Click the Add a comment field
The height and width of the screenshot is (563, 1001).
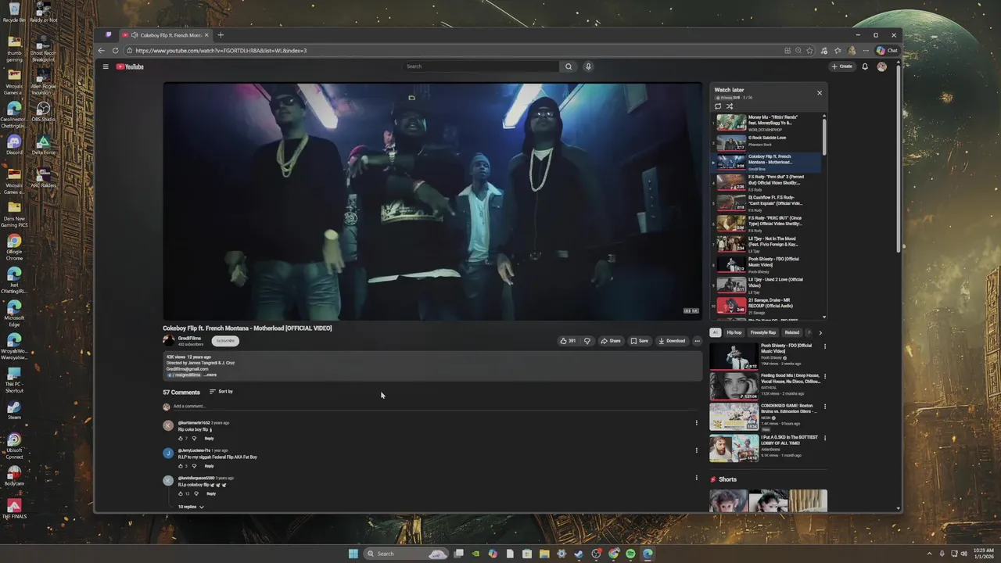(434, 407)
